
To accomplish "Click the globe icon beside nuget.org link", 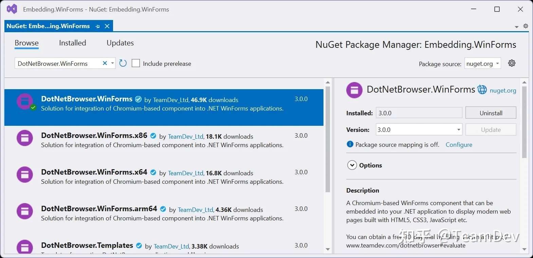I will pyautogui.click(x=482, y=90).
